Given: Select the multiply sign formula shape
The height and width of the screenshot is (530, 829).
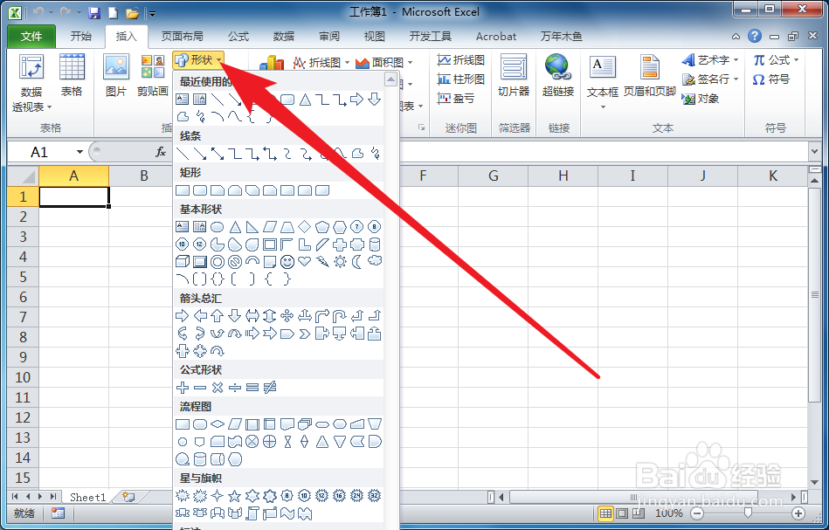Looking at the screenshot, I should pyautogui.click(x=218, y=388).
